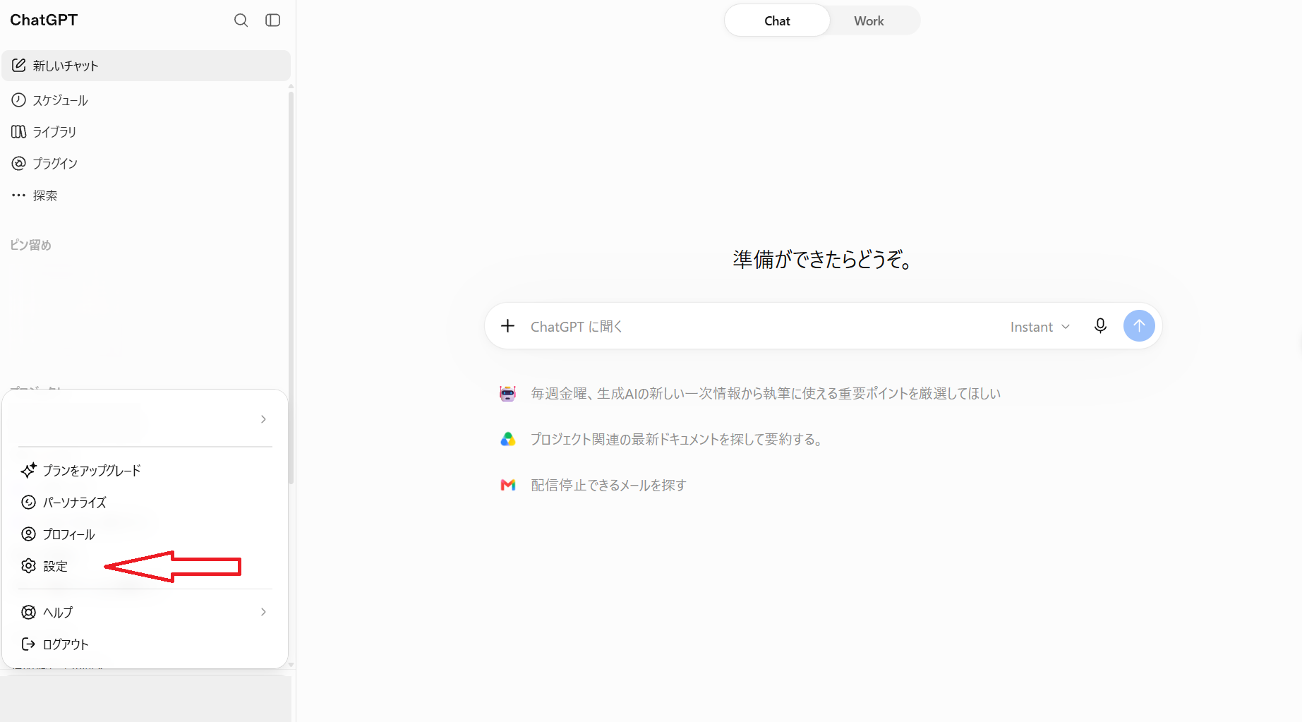
Task: Select the 配信停止できるメールを探す suggestion
Action: click(x=608, y=486)
